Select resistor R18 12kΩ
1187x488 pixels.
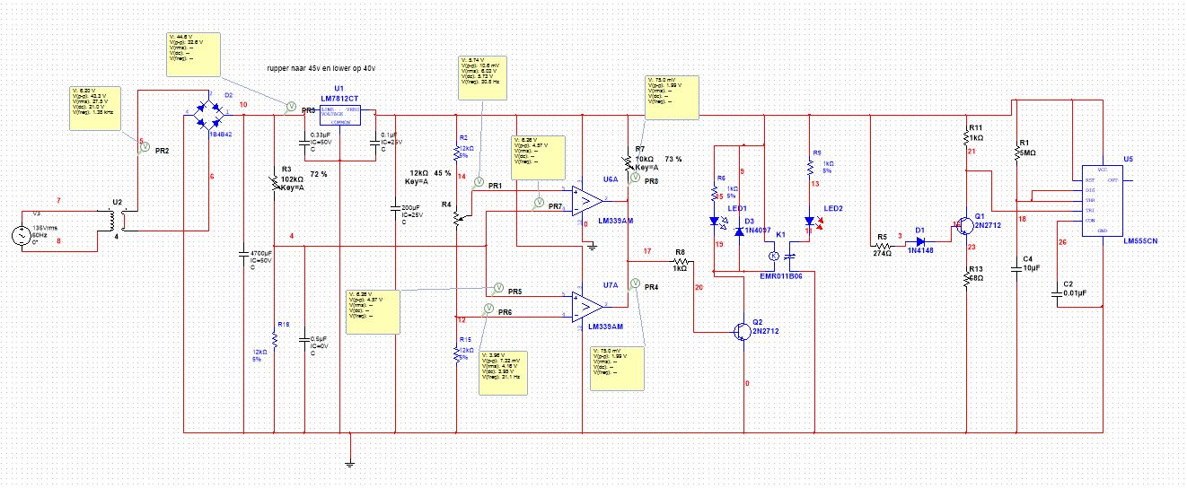(x=275, y=338)
